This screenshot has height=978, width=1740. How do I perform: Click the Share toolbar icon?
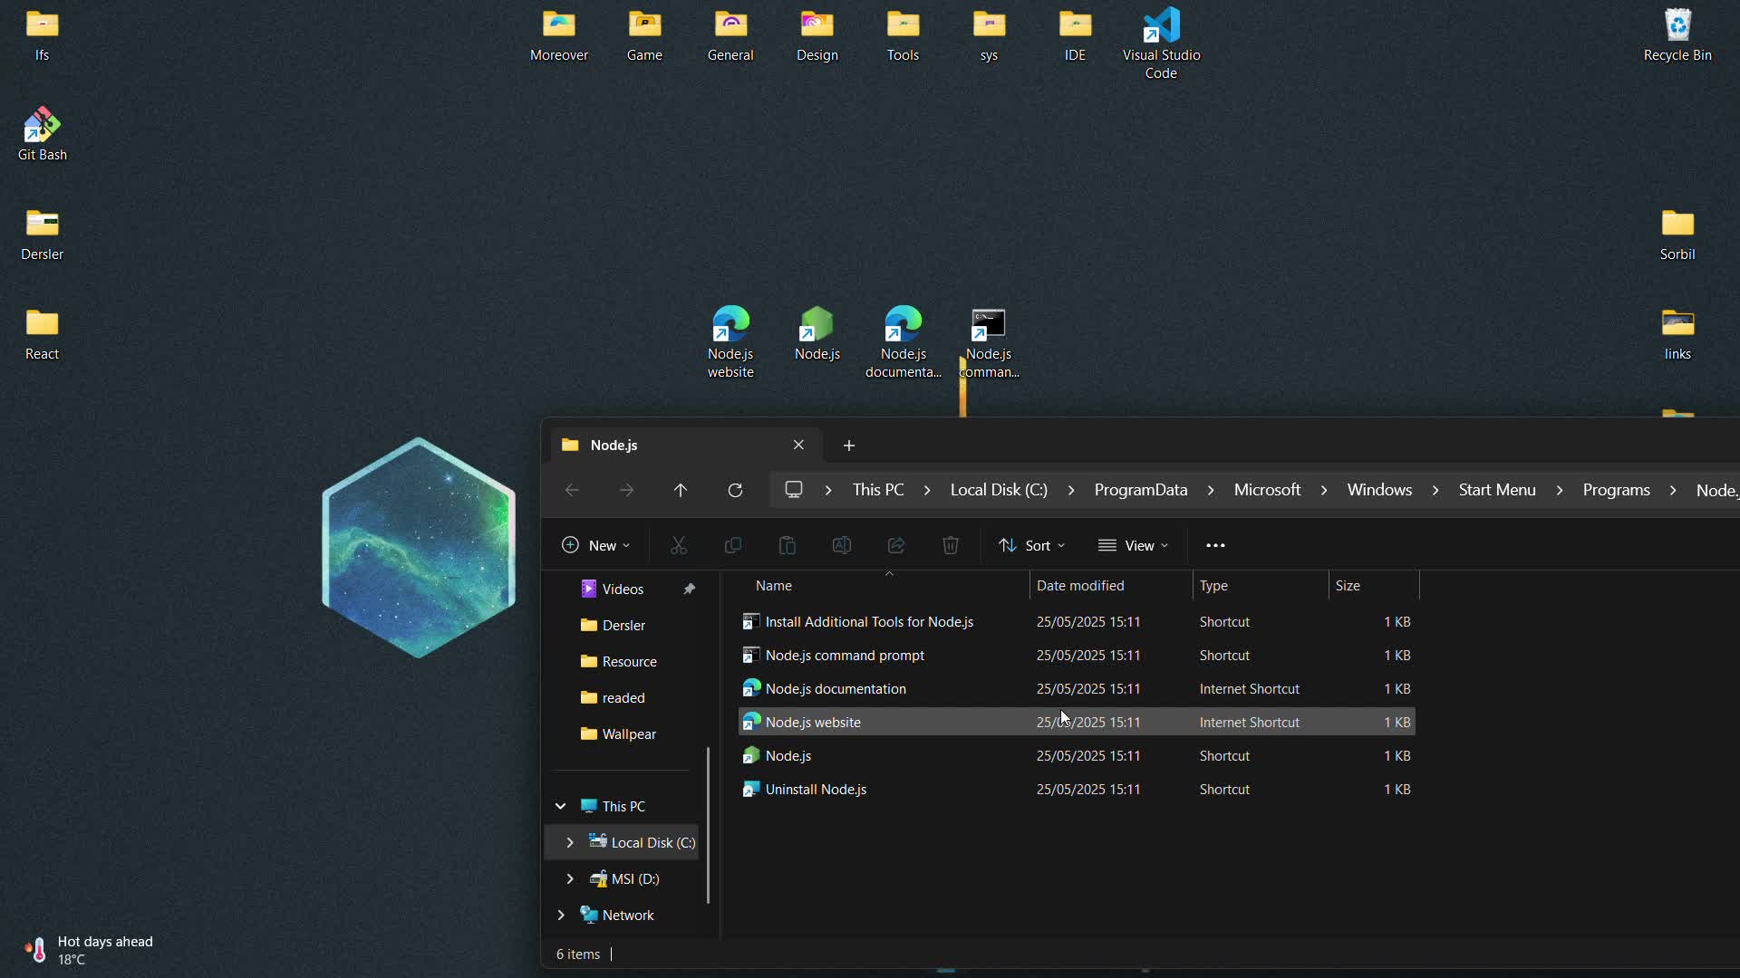(x=896, y=545)
